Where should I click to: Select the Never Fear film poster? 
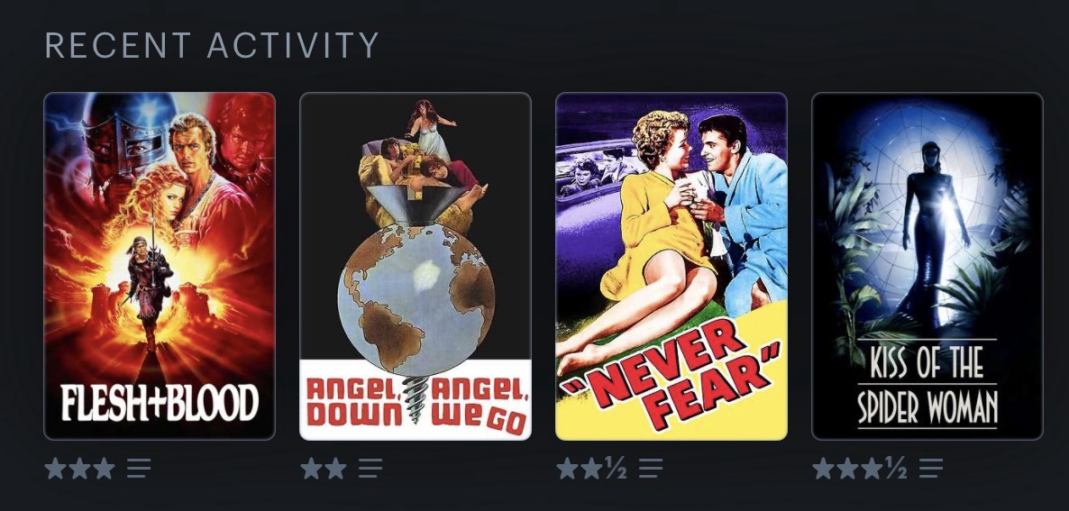pos(672,267)
